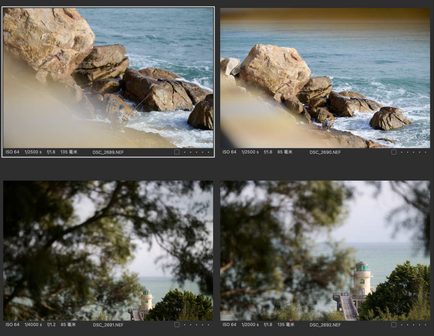Click the DSC_2689.NEF filename label
This screenshot has width=434, height=336.
[108, 152]
